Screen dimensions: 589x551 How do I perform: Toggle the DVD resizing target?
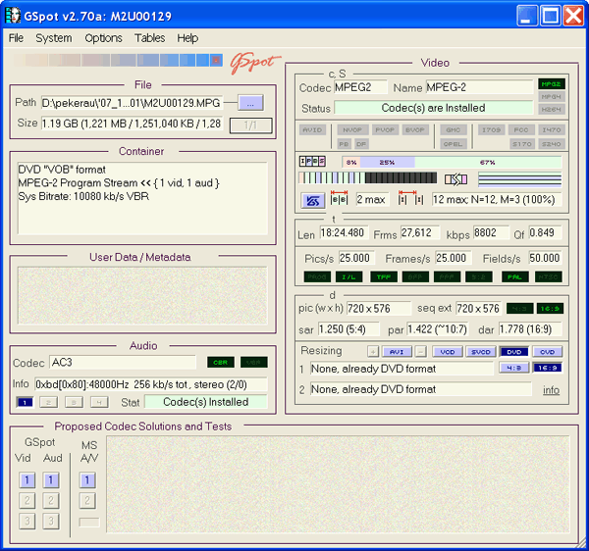pos(513,351)
